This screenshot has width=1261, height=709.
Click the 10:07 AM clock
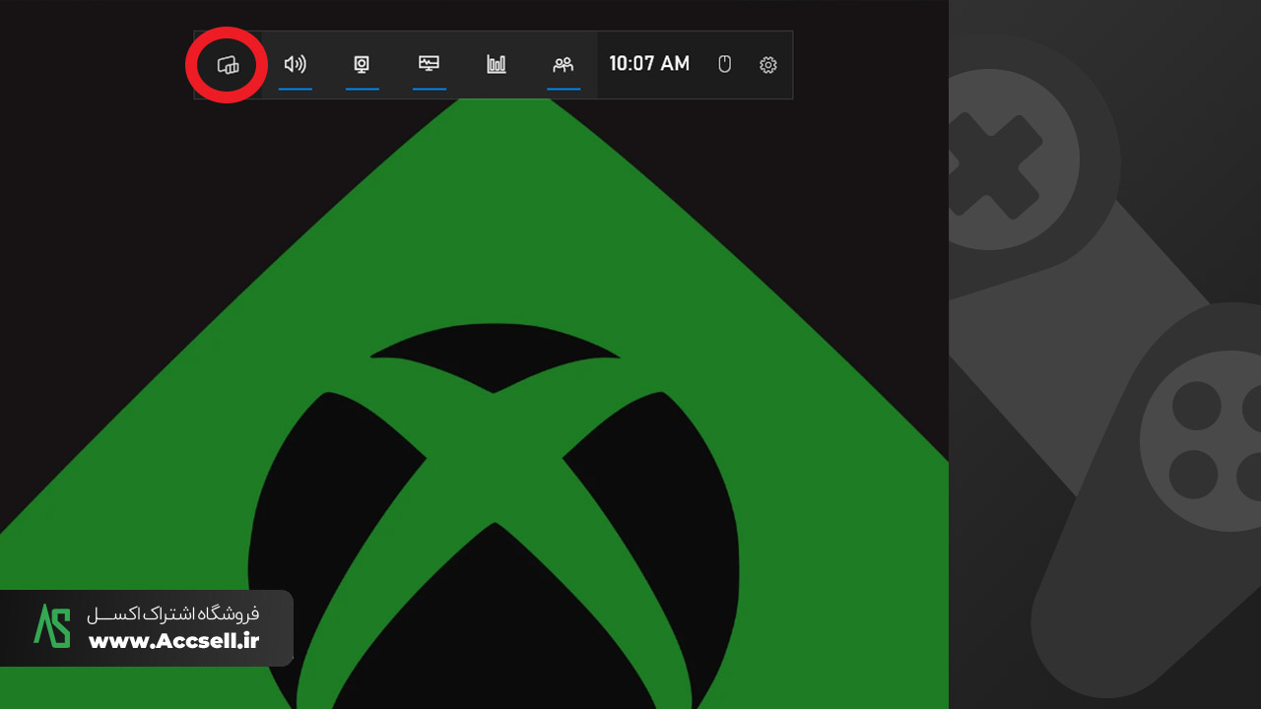[x=649, y=64]
